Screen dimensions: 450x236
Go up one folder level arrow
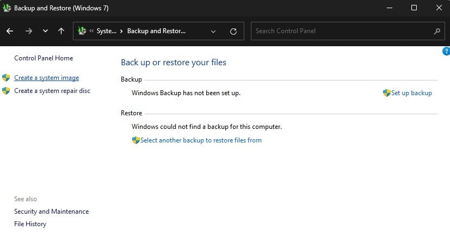coord(61,31)
